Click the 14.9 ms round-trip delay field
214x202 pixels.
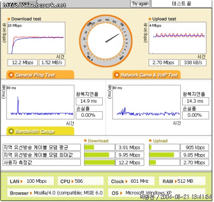(89, 101)
